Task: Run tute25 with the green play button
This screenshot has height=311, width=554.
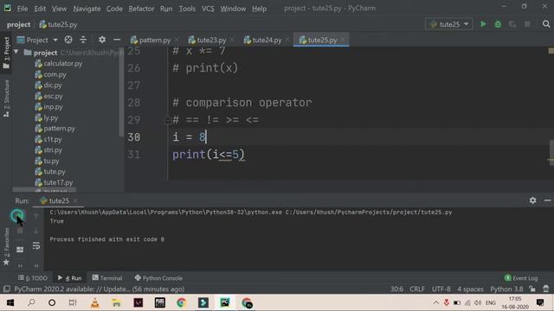Action: (483, 24)
